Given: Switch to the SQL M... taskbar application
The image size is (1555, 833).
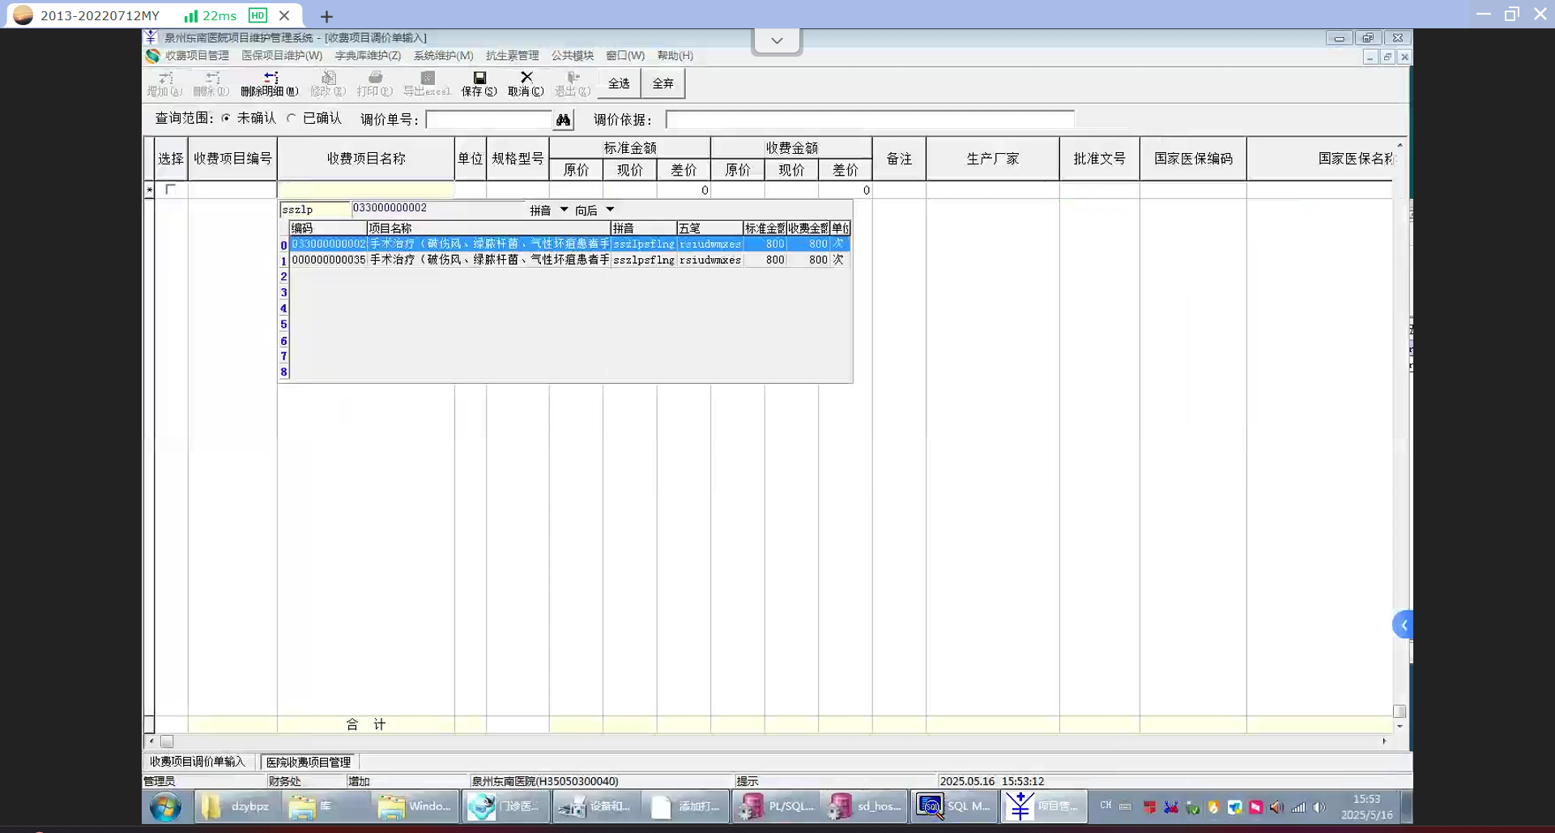Looking at the screenshot, I should click(956, 806).
